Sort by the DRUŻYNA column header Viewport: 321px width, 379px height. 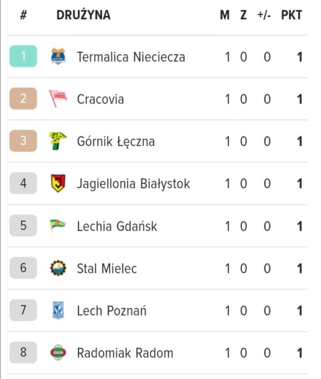point(83,15)
